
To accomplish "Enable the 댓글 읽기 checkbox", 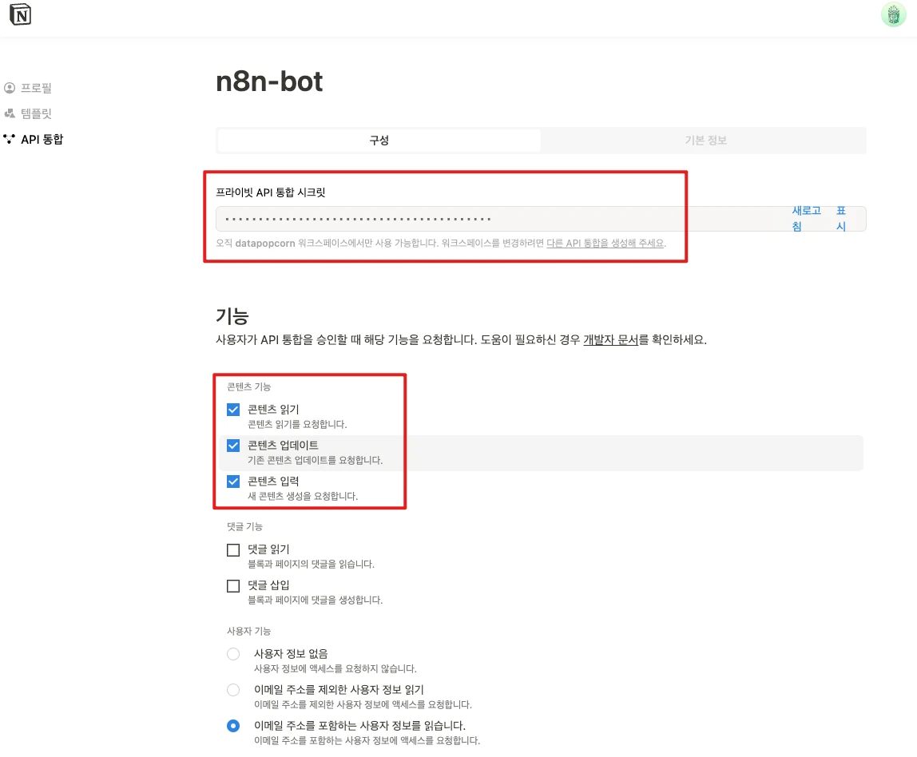I will click(233, 550).
